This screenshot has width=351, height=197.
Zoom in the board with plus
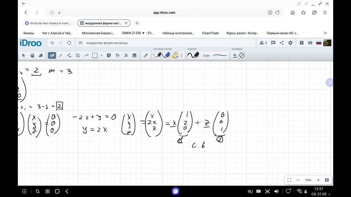(318, 180)
